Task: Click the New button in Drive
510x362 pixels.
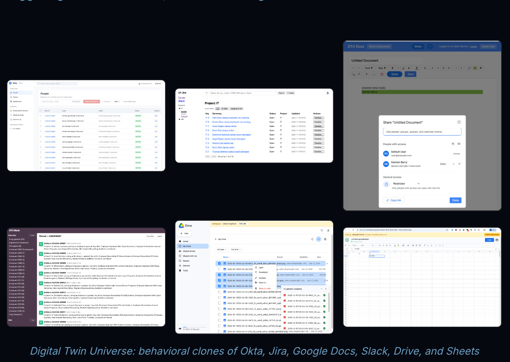Action: (185, 233)
